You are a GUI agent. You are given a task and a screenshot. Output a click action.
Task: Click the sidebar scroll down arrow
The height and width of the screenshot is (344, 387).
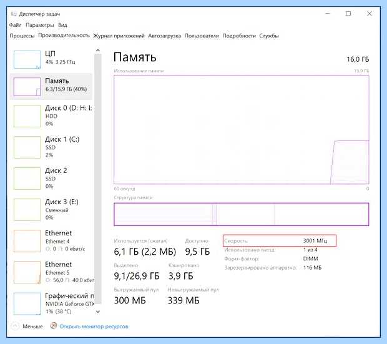[98, 312]
